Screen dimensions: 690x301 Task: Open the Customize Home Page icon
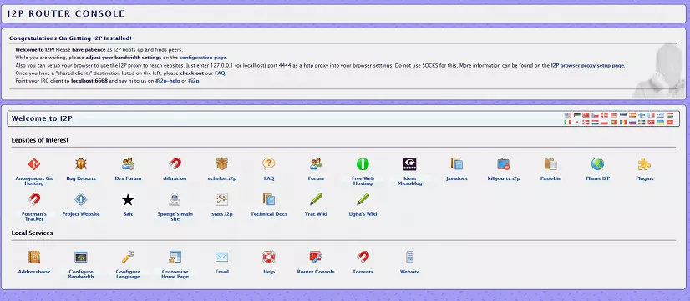pyautogui.click(x=175, y=257)
